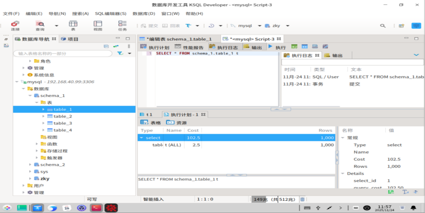Open the 任务 (Tasks) toolbar icon
The height and width of the screenshot is (213, 425).
[x=122, y=25]
